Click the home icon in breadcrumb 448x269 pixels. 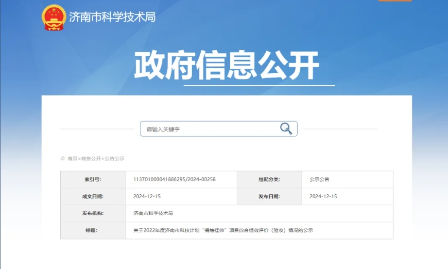pos(63,158)
